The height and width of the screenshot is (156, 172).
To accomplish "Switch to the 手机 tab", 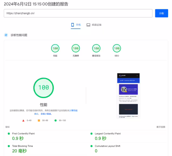I will coord(76,25).
